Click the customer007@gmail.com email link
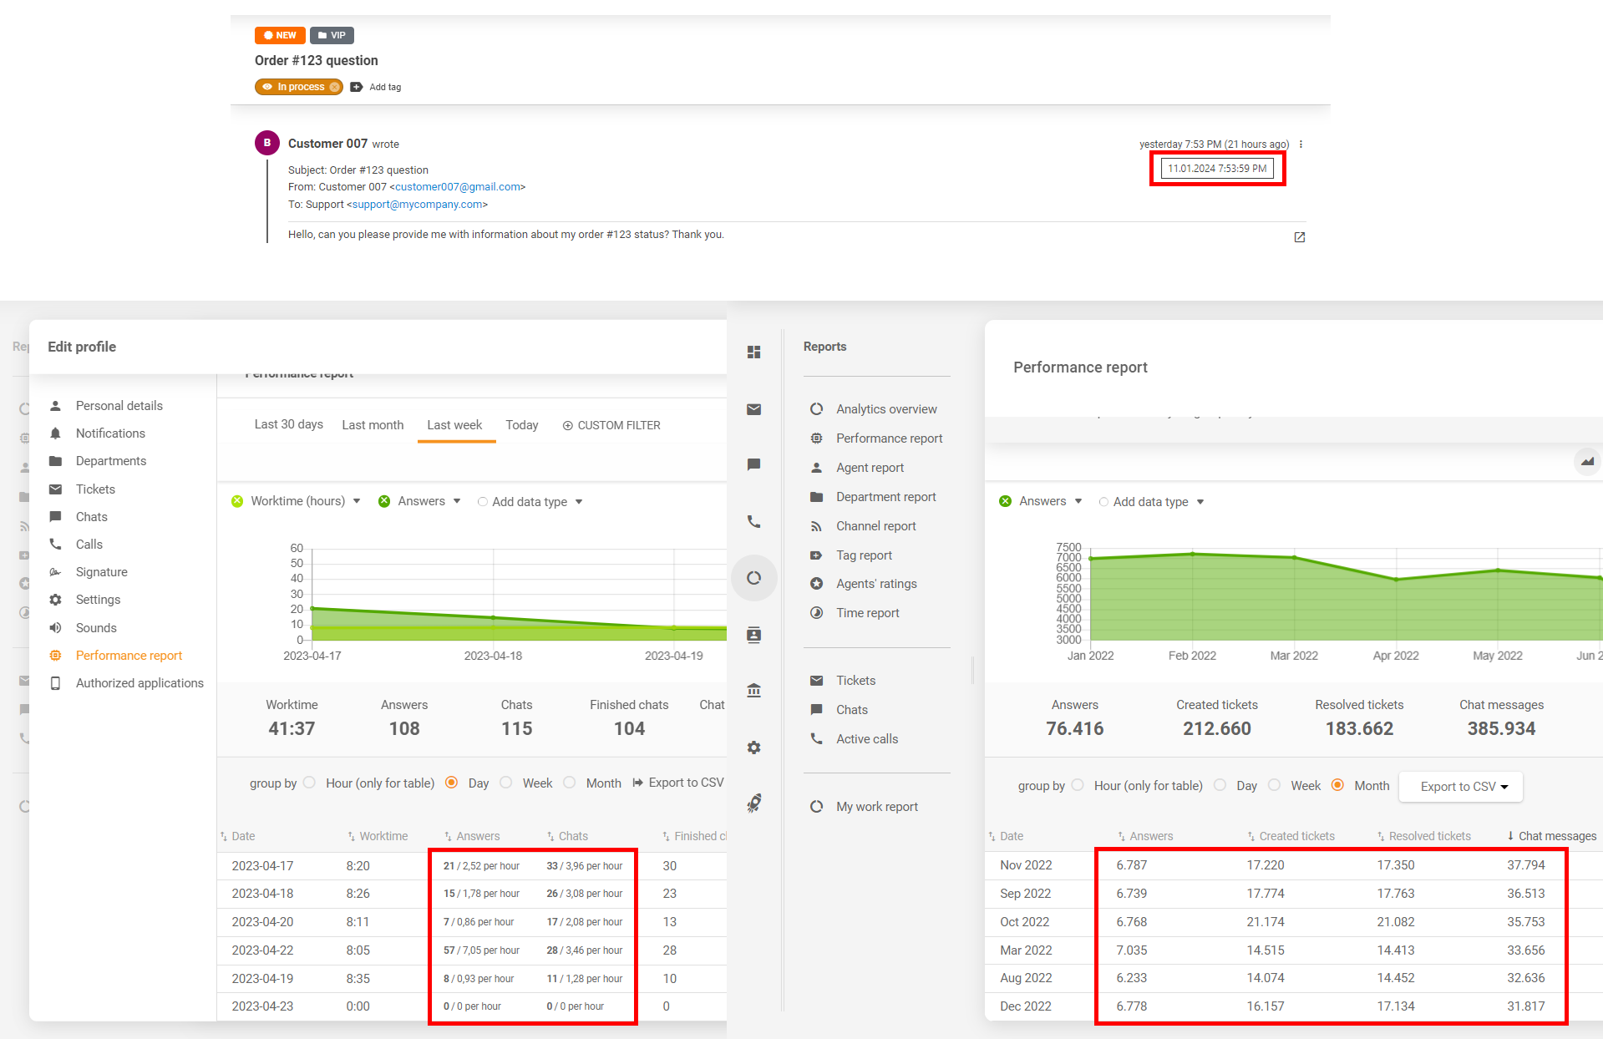 tap(457, 187)
